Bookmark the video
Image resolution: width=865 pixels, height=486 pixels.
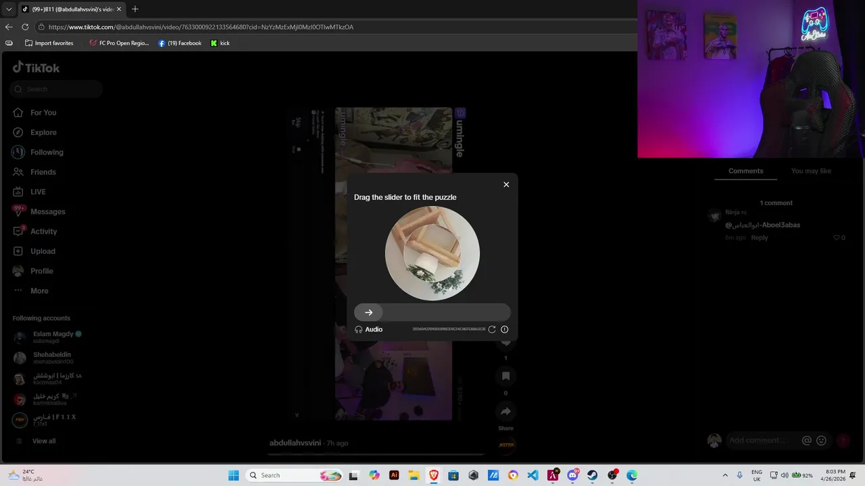point(505,376)
